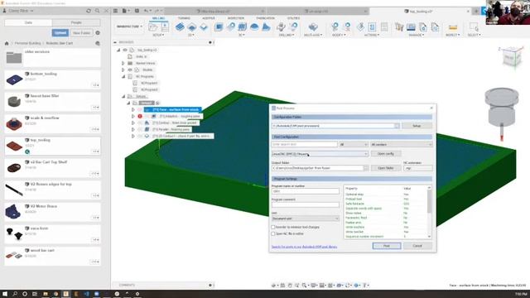This screenshot has width=530, height=298.
Task: Click the Post button in the dialog
Action: coord(387,246)
